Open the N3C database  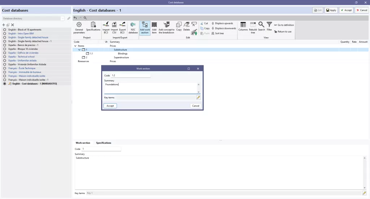133,28
